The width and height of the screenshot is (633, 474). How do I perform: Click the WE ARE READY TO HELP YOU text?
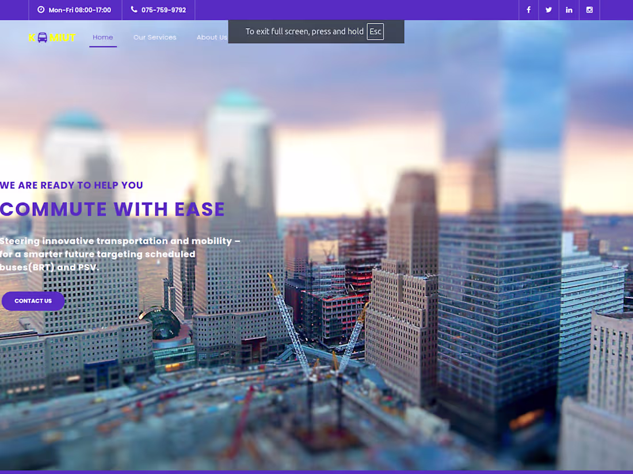point(71,186)
